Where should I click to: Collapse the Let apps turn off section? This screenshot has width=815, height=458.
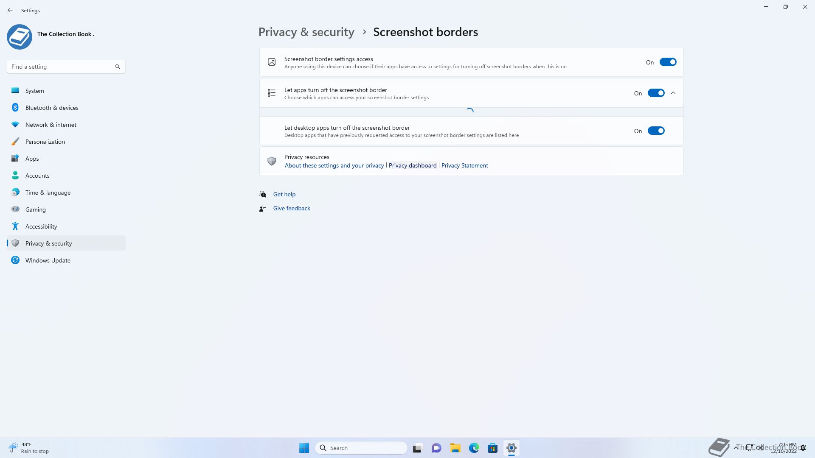[x=673, y=93]
